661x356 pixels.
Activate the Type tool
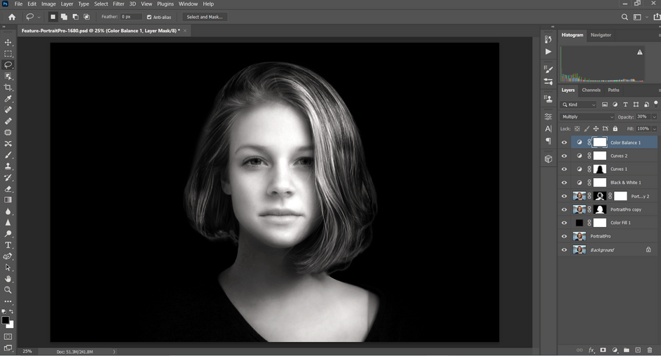coord(8,245)
